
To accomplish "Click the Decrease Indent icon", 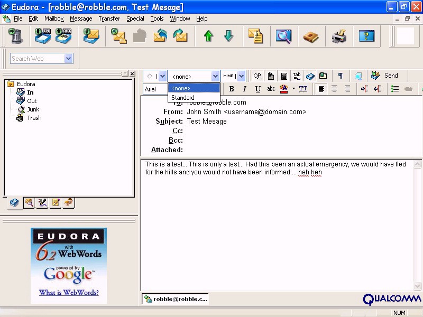I will coord(378,89).
